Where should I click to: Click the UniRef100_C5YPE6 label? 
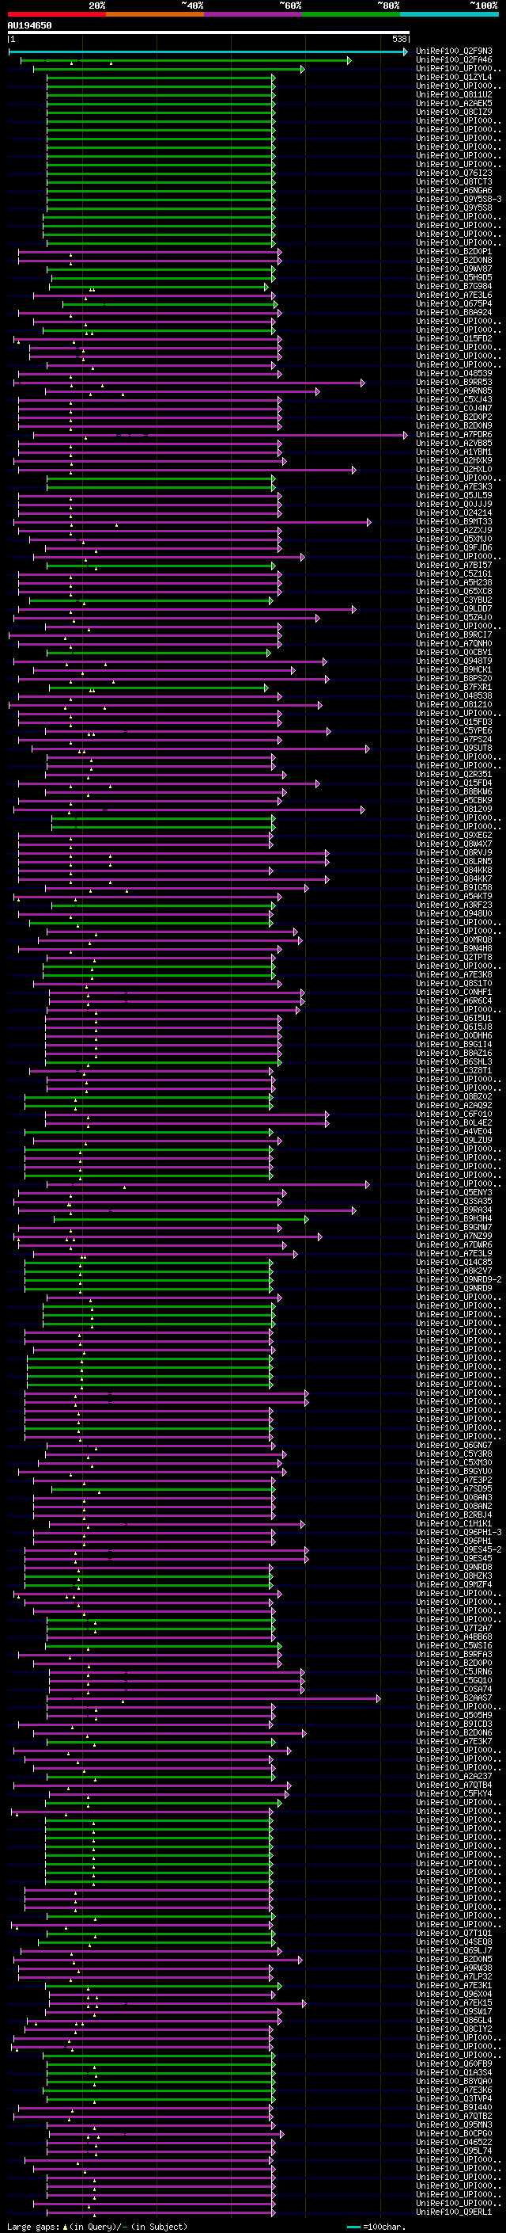coord(454,731)
